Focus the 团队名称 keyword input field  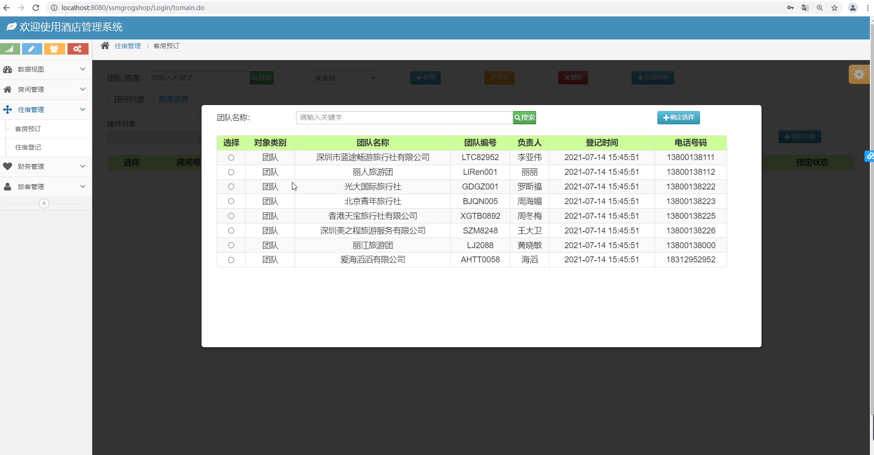[404, 117]
